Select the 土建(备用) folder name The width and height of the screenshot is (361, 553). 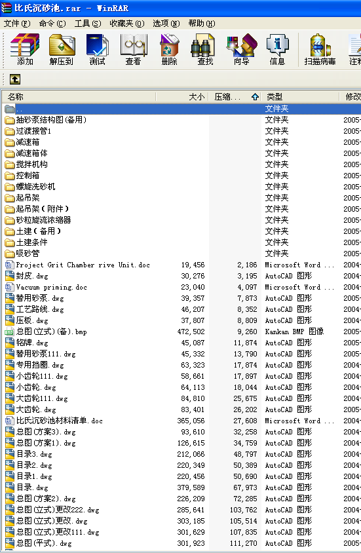(39, 231)
